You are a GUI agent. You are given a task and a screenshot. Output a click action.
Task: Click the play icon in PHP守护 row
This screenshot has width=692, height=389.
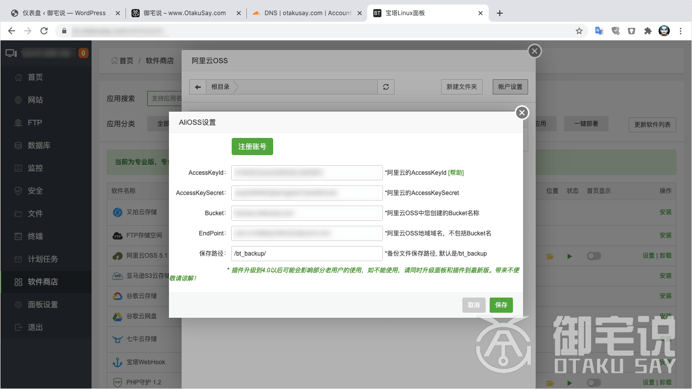pos(570,382)
